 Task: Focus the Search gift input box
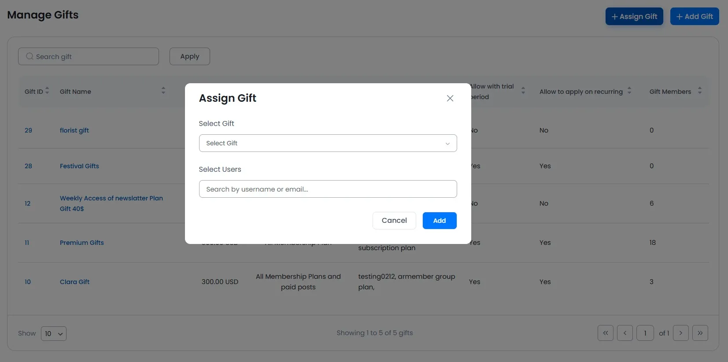[89, 57]
